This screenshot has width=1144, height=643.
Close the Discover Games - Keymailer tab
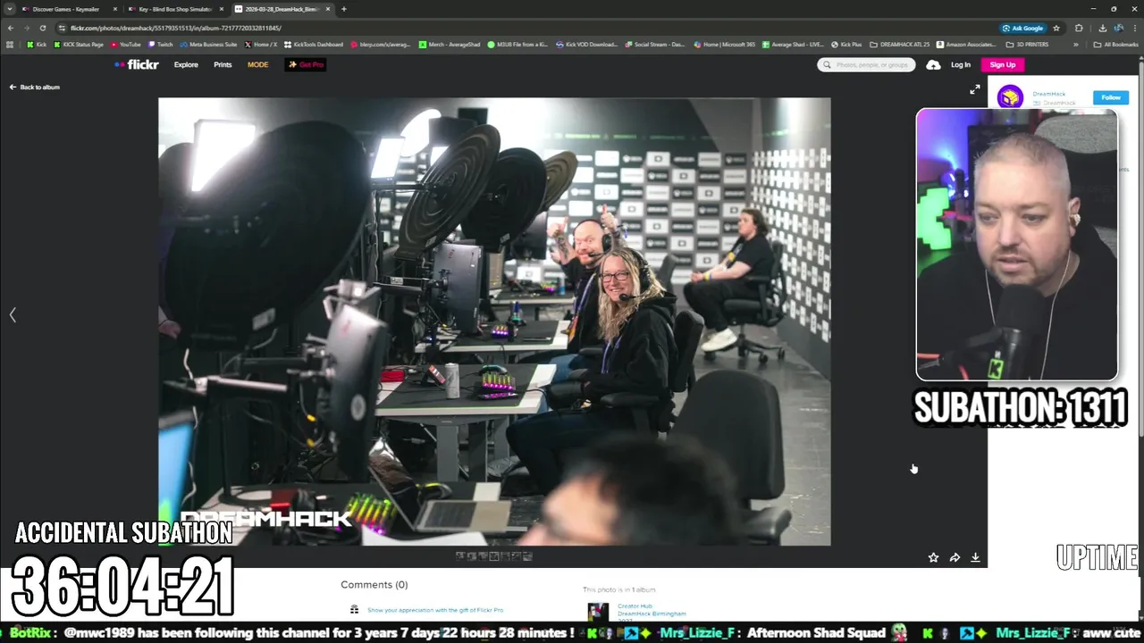pyautogui.click(x=114, y=9)
